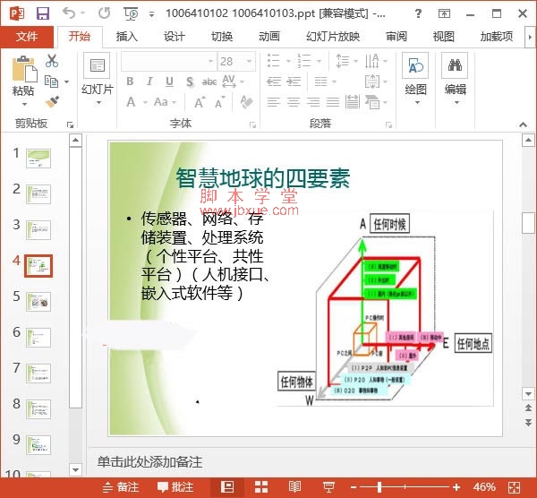Adjust the zoom slider handle

coord(379,486)
